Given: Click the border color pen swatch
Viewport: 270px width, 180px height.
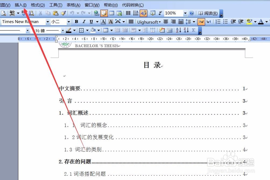Looking at the screenshot, I should tap(69, 30).
